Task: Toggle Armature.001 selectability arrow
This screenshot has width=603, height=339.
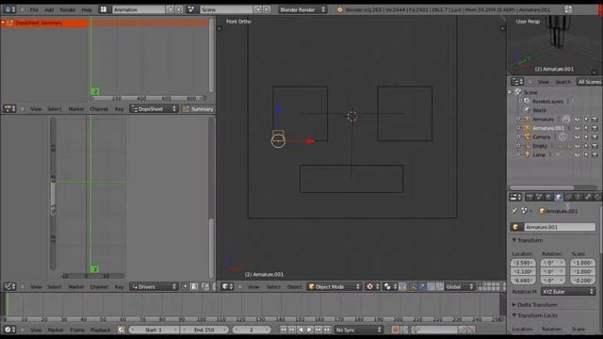Action: tap(586, 128)
